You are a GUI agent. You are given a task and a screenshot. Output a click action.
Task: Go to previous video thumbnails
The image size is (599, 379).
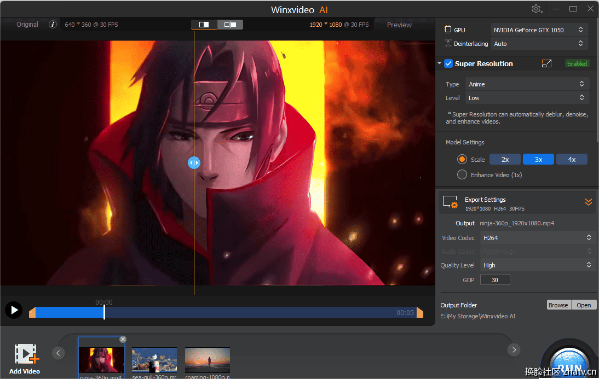58,353
